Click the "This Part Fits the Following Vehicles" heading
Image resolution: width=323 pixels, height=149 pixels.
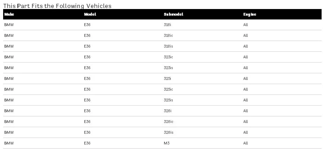[x=57, y=6]
